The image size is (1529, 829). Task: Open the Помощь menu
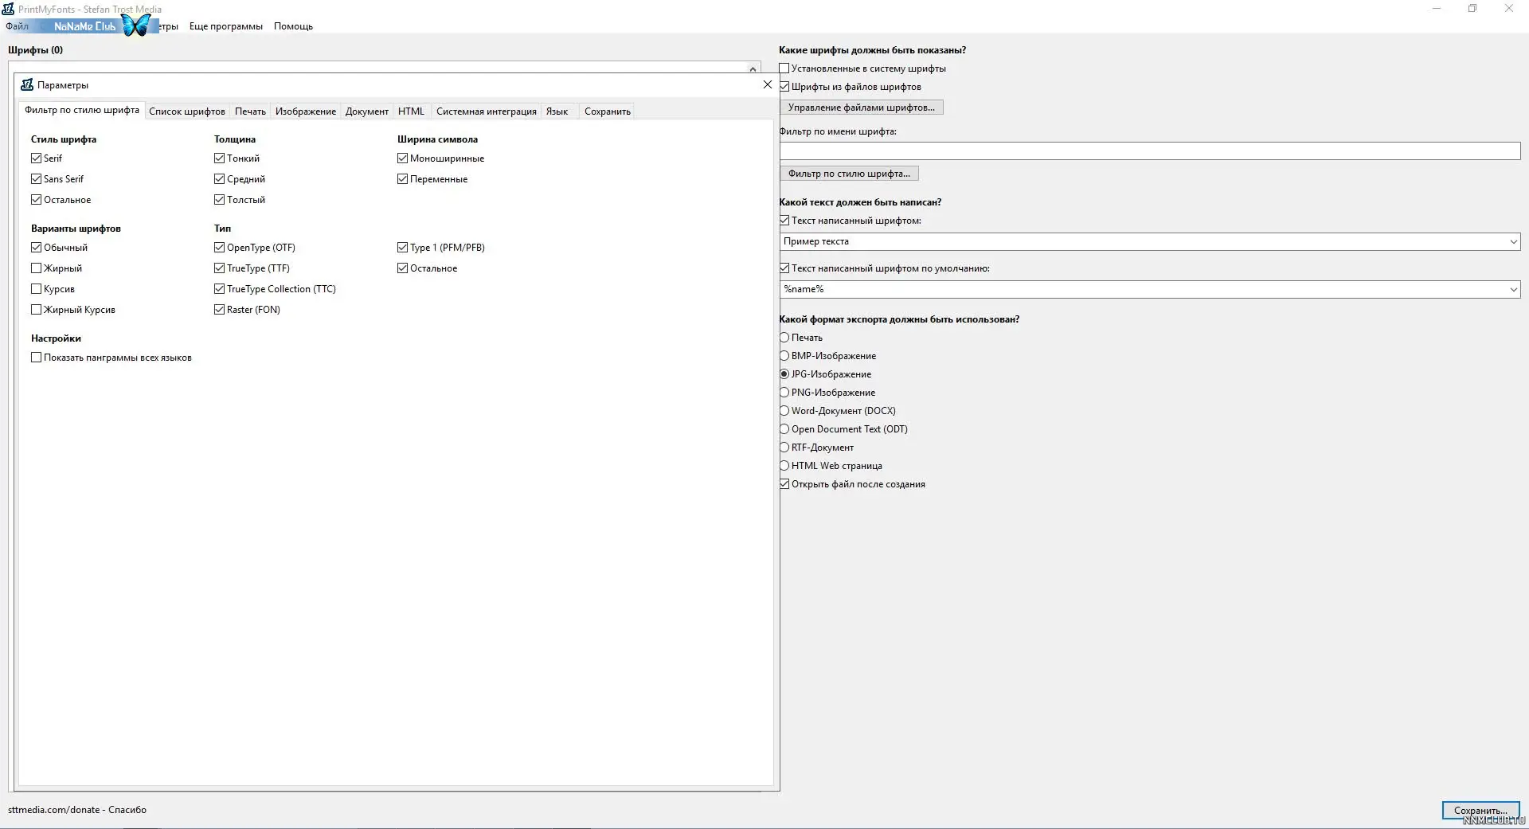click(293, 26)
